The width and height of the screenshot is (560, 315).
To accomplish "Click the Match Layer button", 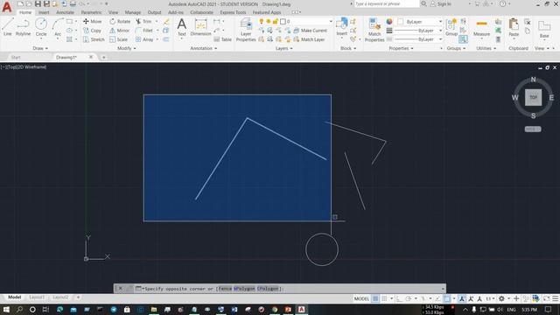I will pos(309,39).
